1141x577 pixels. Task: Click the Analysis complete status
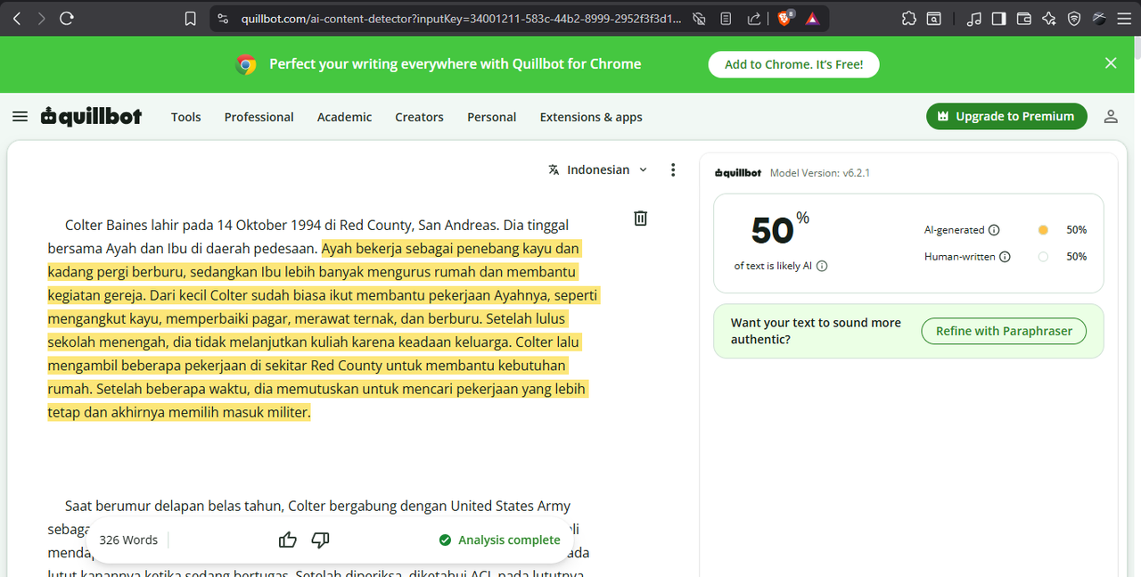click(x=499, y=540)
